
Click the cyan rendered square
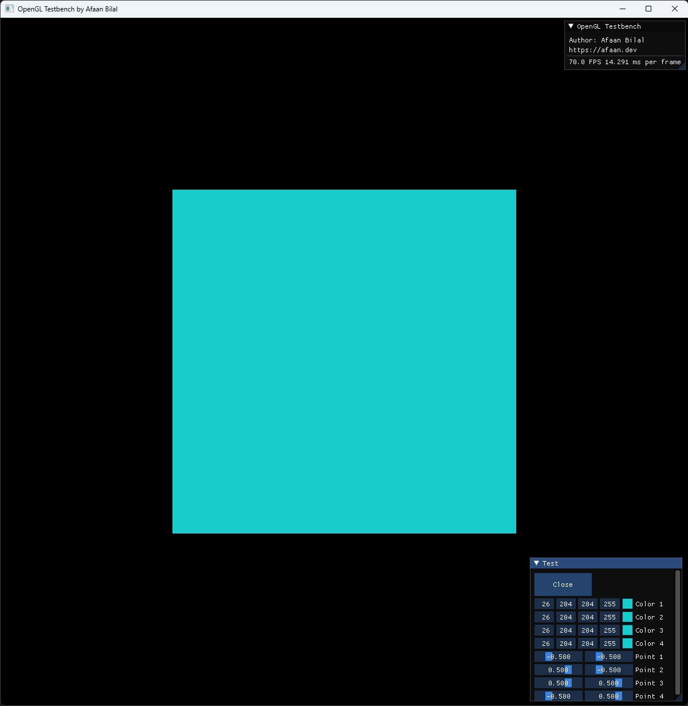[x=344, y=362]
